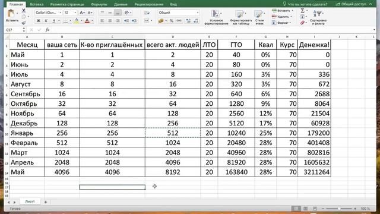Click the Paste clipboard icon
380x214 pixels.
(11, 14)
